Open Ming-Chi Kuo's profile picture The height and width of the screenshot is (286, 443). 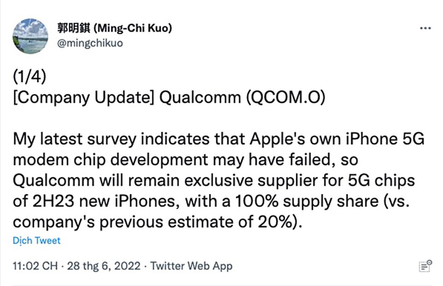pos(30,36)
